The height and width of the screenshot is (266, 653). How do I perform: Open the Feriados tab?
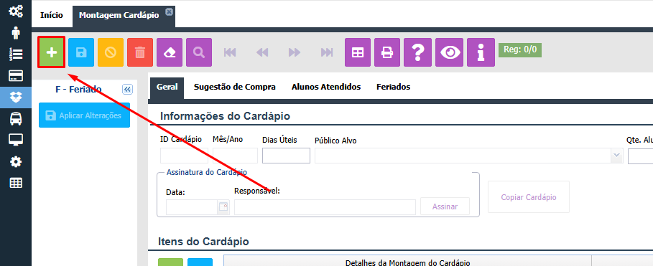(x=393, y=87)
